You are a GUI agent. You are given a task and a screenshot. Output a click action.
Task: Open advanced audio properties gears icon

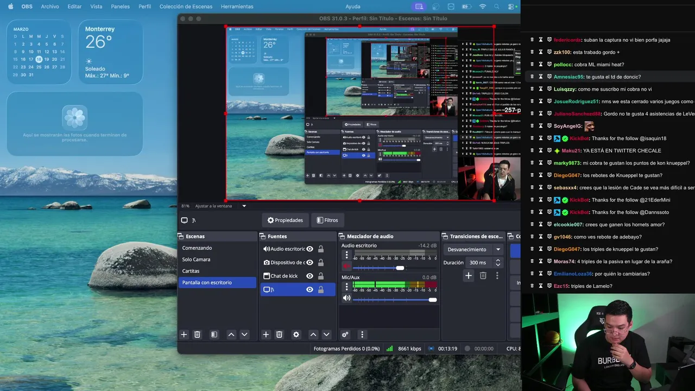(345, 335)
